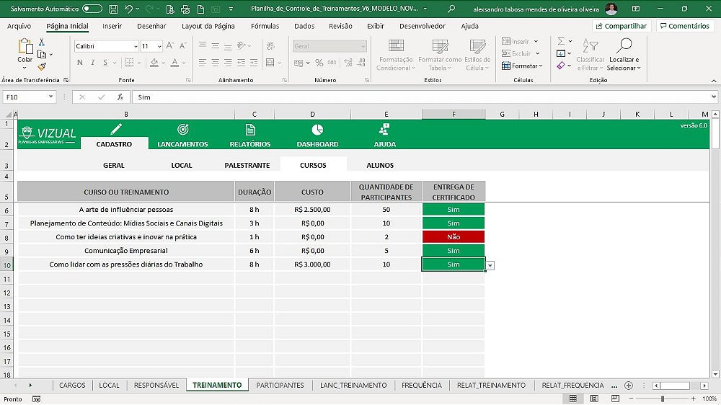Open the search magnifier in title bar
The image size is (721, 405).
451,9
